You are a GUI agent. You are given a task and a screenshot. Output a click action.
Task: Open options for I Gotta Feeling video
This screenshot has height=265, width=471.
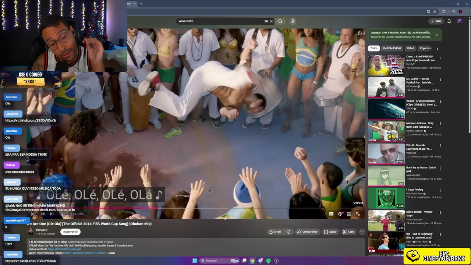(x=440, y=190)
